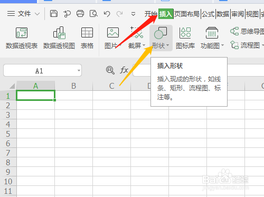Select column C header
Viewport: 264px width, 197px height.
pyautogui.click(x=112, y=86)
